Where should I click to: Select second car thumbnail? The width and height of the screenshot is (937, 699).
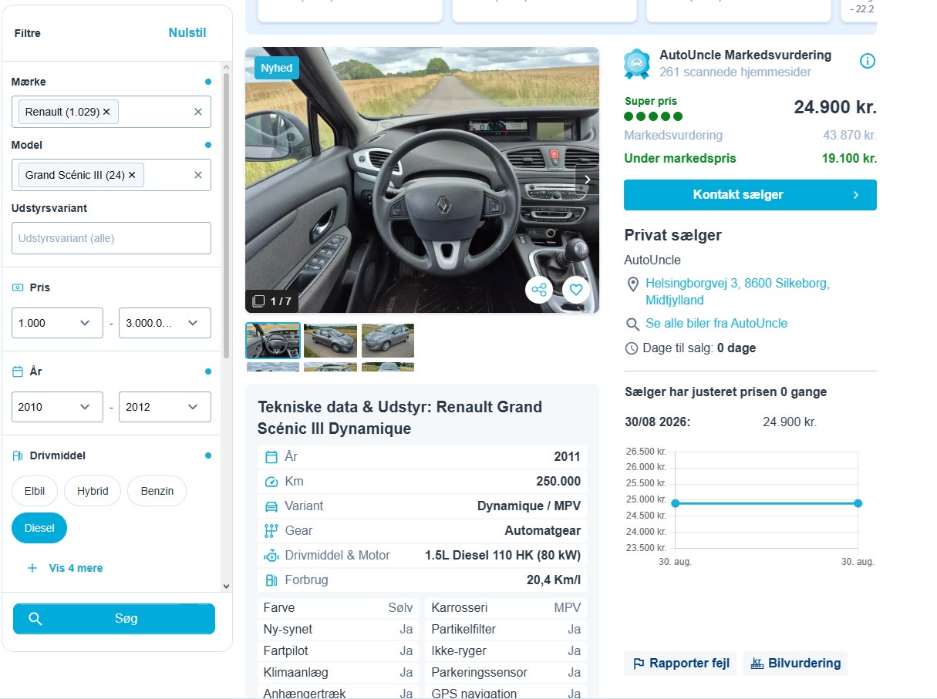pos(330,341)
